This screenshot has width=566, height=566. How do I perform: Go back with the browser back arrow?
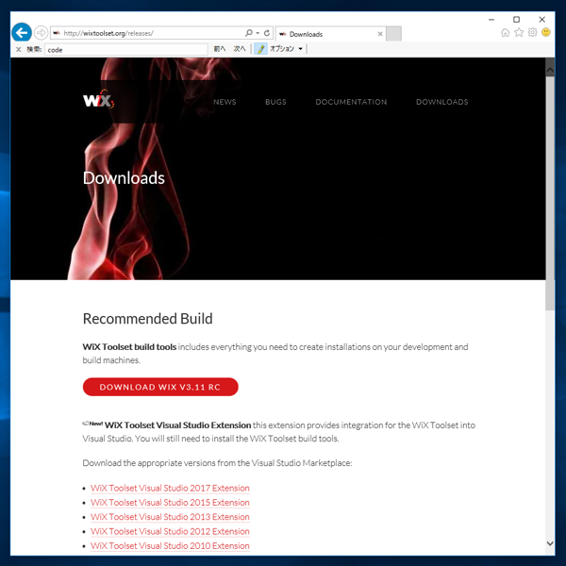pyautogui.click(x=22, y=33)
